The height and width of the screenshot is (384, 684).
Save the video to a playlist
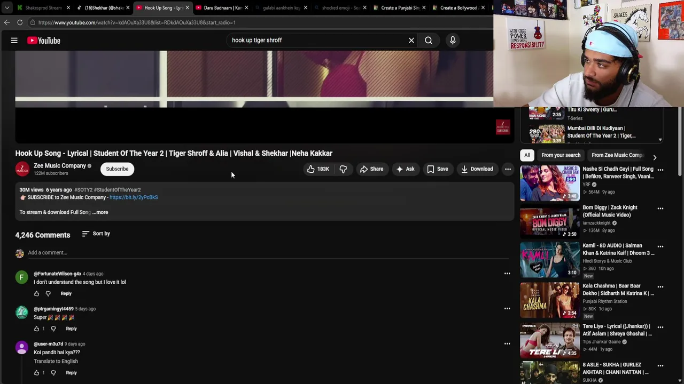click(x=438, y=169)
